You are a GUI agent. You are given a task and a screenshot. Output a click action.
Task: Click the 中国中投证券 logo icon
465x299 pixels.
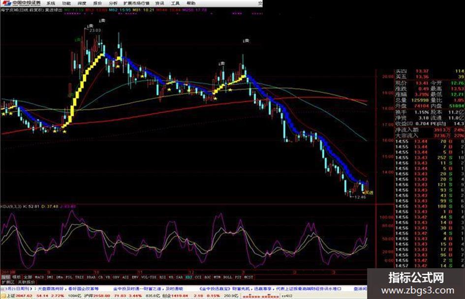[x=6, y=3]
